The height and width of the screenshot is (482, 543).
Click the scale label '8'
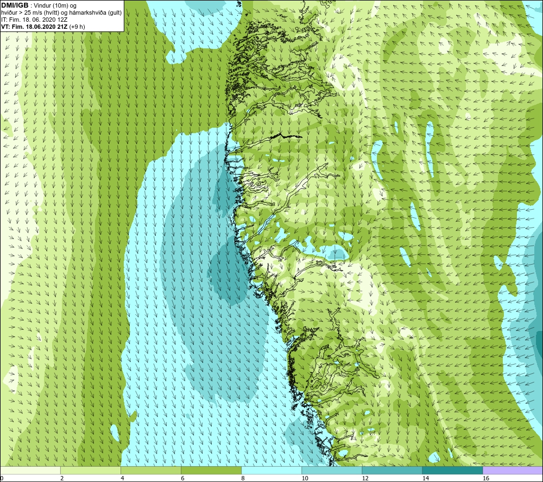click(x=243, y=479)
